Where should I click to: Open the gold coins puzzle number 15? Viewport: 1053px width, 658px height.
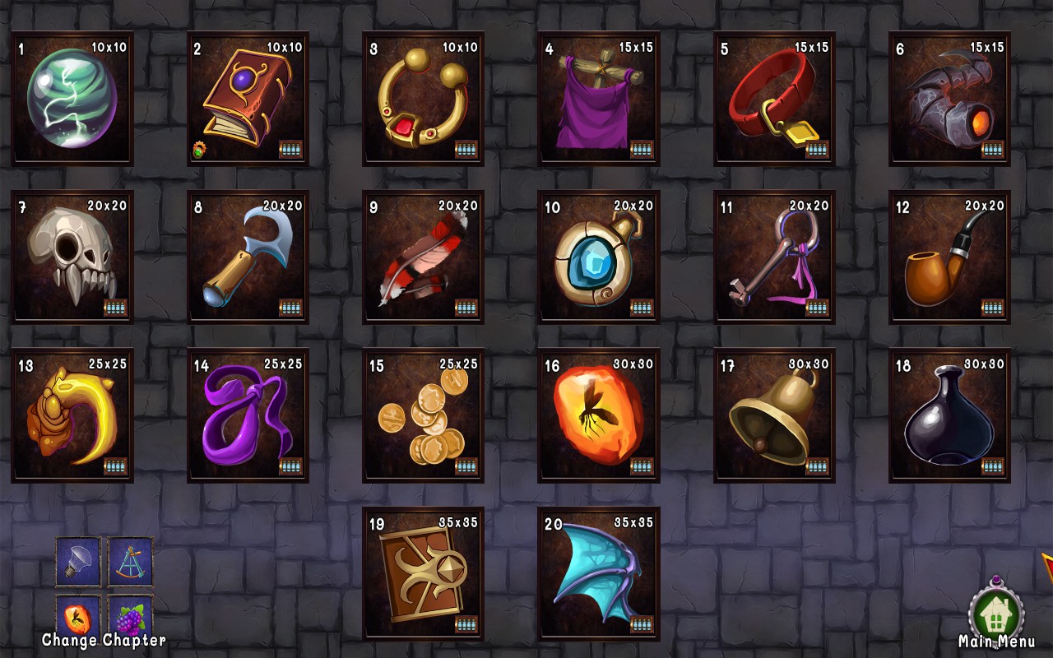[x=423, y=415]
